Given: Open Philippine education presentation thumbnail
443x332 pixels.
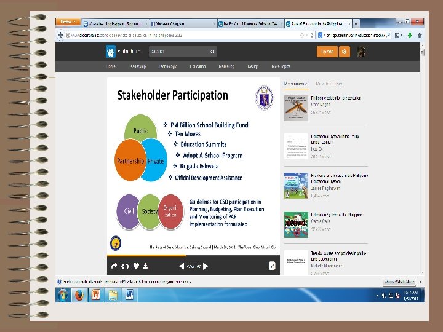Looking at the screenshot, I should click(296, 108).
